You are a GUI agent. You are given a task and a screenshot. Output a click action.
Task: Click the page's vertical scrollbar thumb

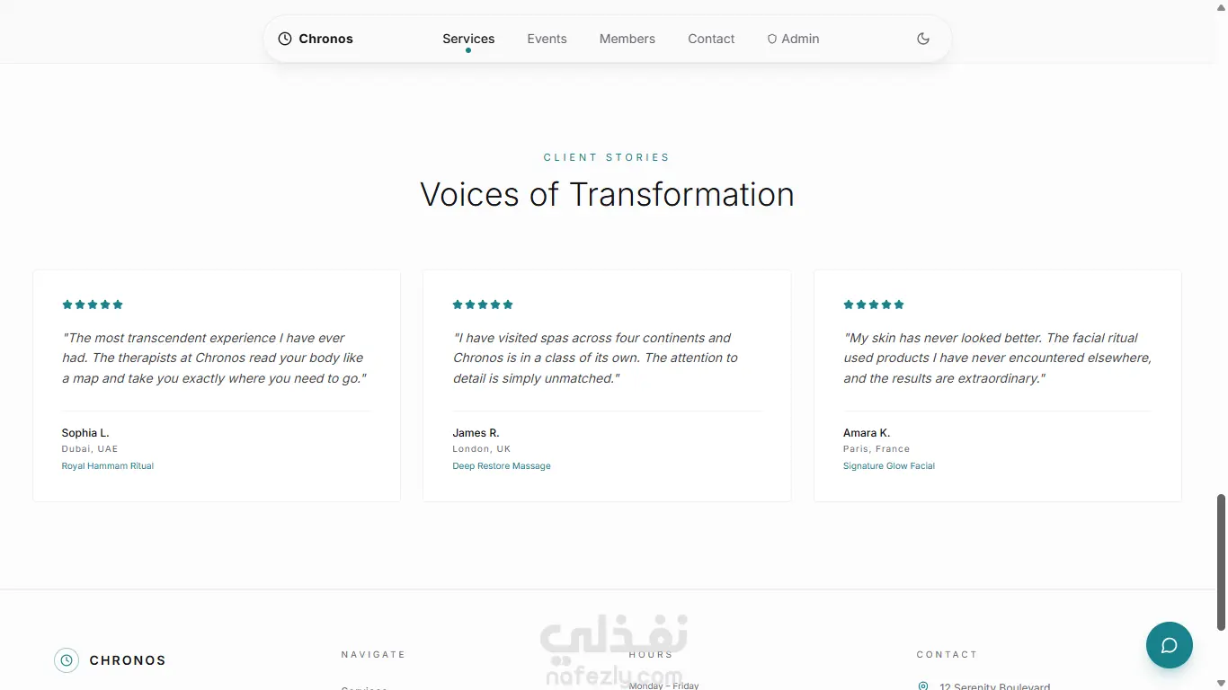[x=1221, y=562]
